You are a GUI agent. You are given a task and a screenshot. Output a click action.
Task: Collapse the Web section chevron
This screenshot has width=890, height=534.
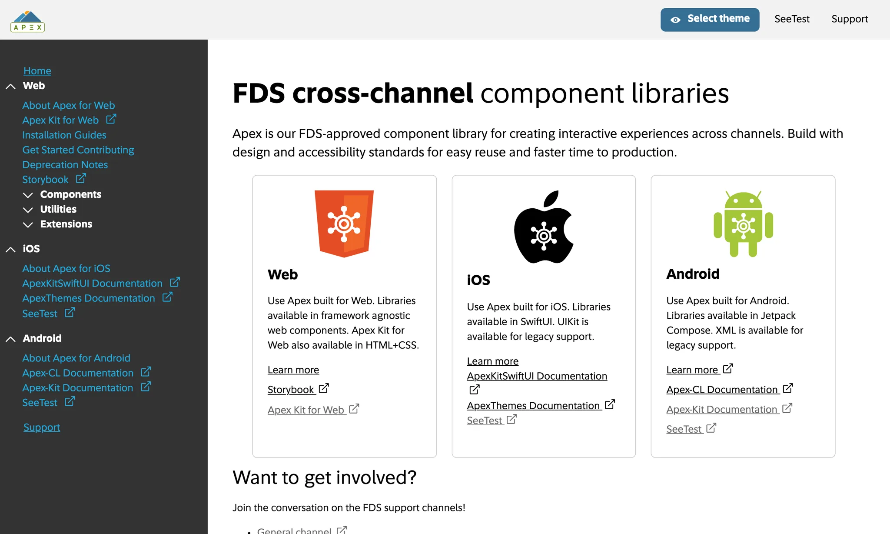(10, 86)
